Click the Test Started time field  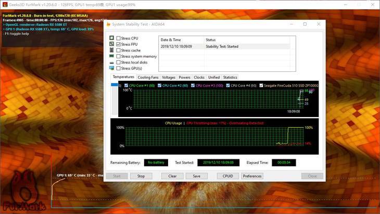[x=218, y=162]
